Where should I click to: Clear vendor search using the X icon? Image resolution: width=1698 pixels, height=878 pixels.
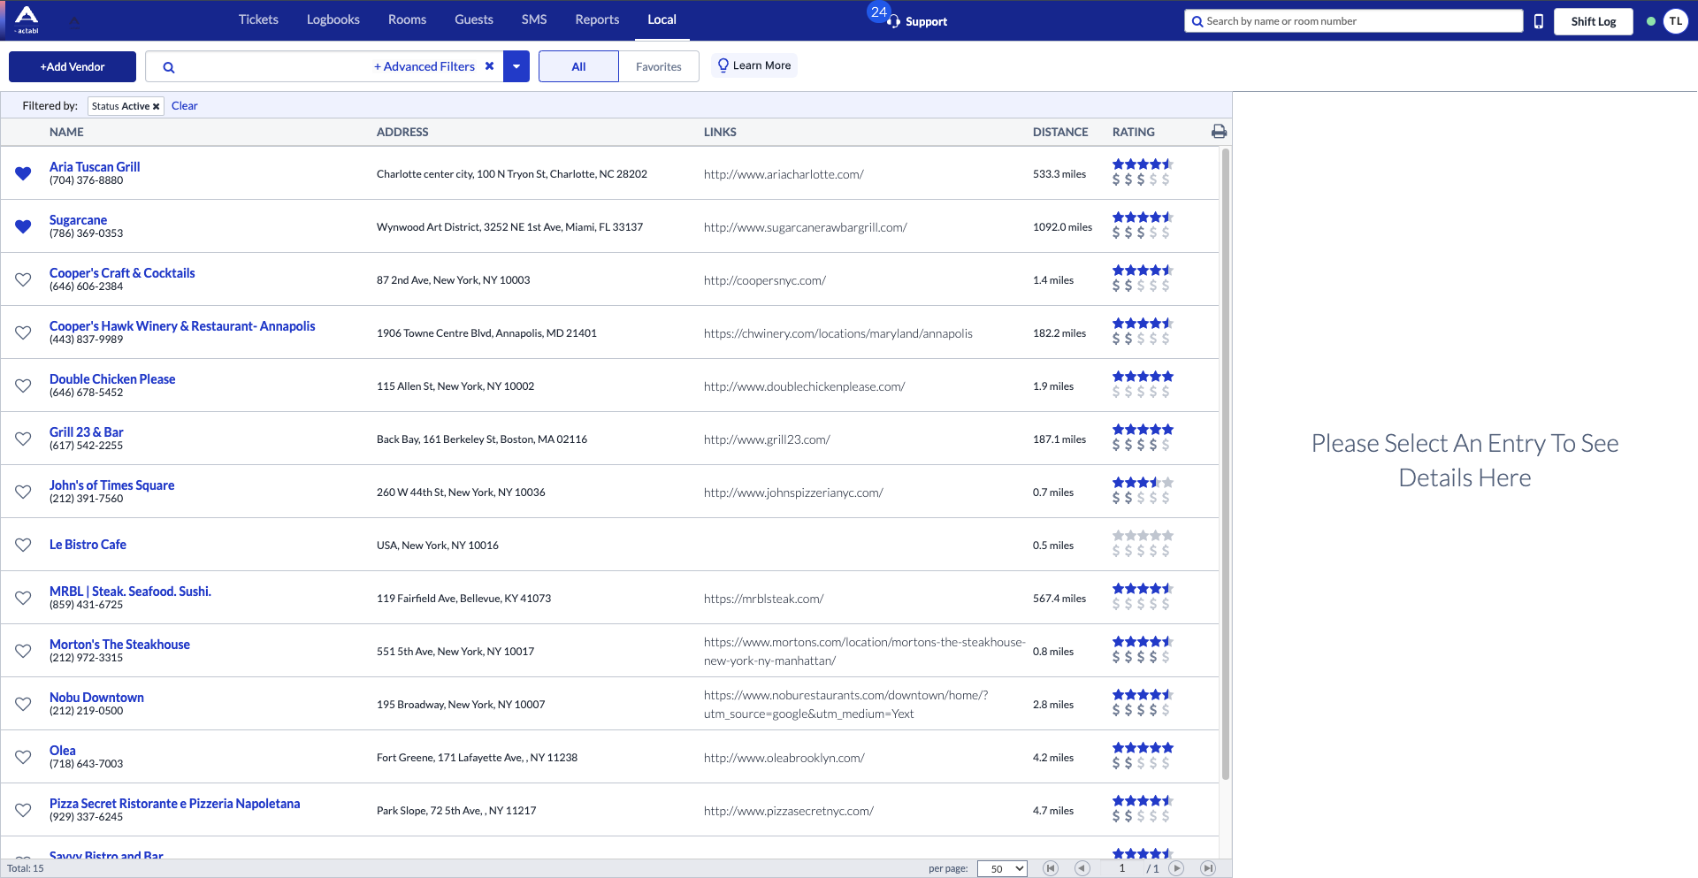[489, 66]
